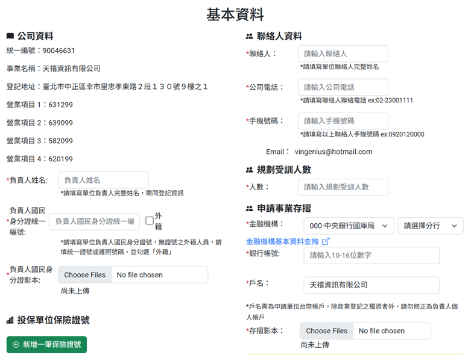Select the 聯絡人 name input field
This screenshot has height=355, width=471.
pyautogui.click(x=343, y=54)
